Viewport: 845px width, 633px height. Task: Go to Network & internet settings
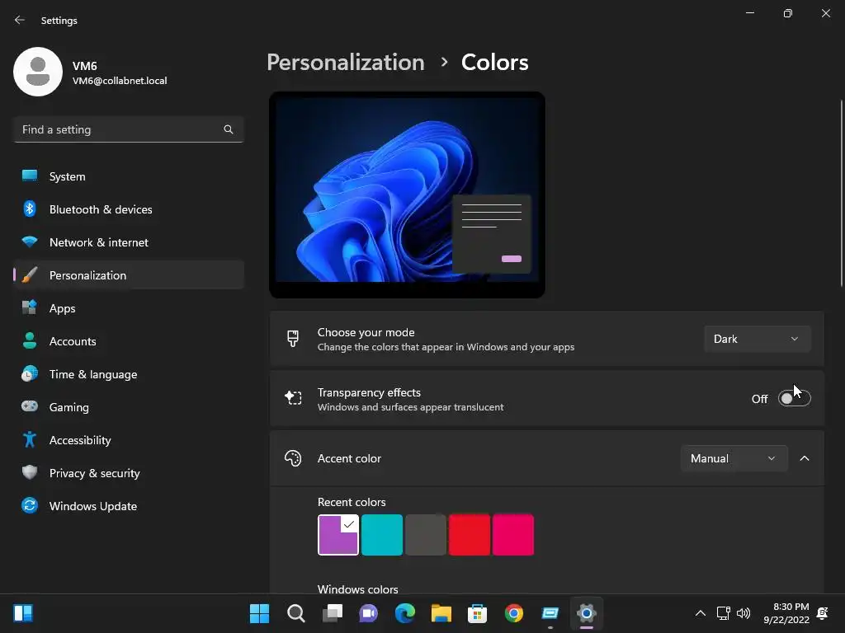pos(128,242)
